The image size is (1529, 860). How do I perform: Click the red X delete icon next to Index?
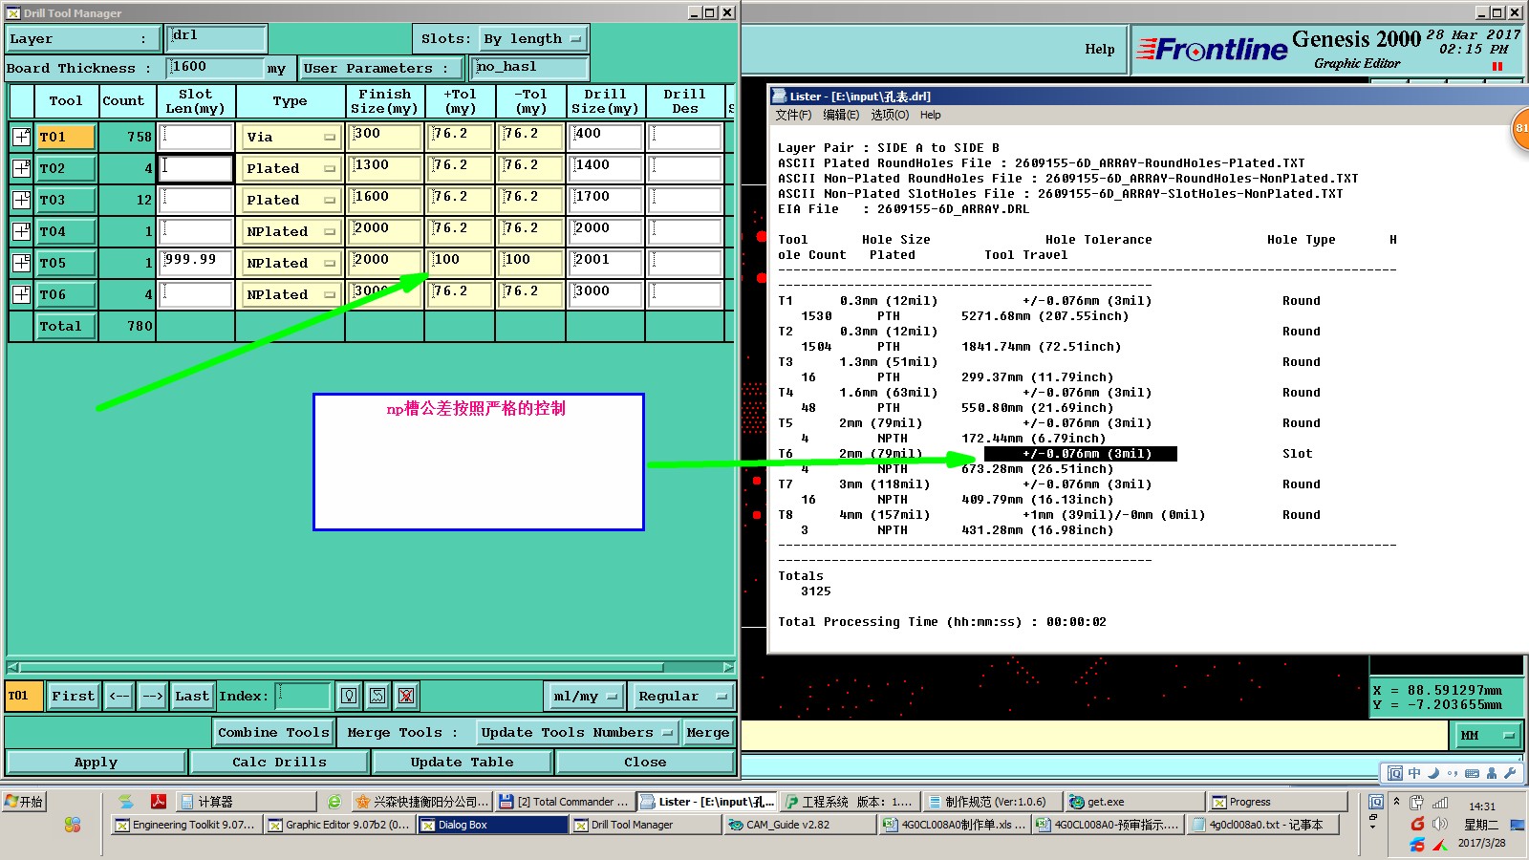[x=406, y=696]
